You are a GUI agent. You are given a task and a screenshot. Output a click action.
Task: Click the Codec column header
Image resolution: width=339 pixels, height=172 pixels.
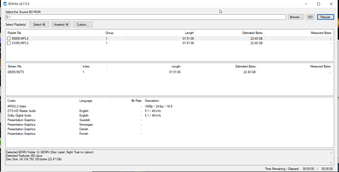point(42,101)
